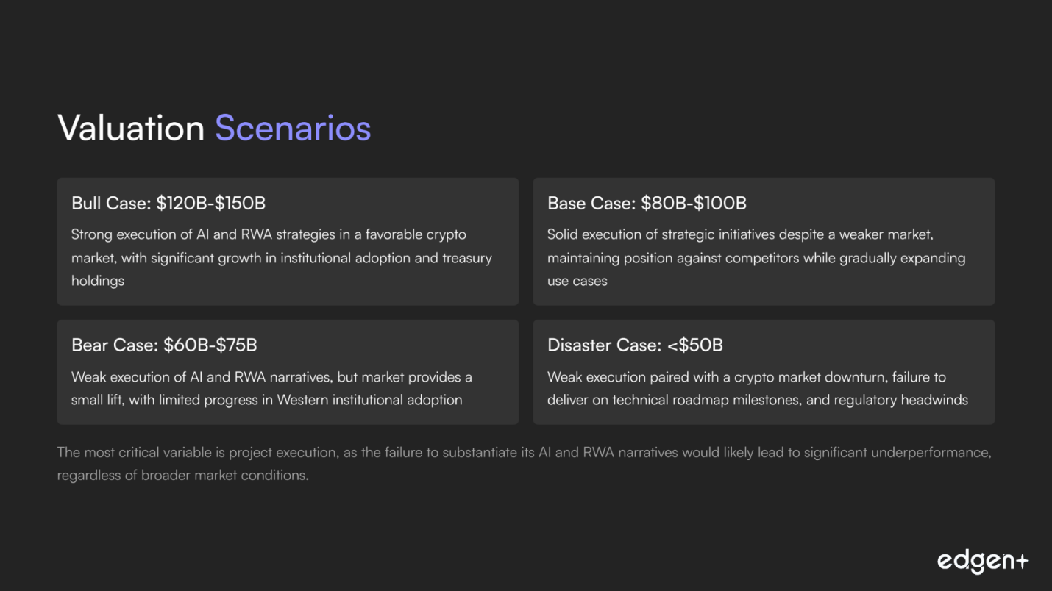
Task: Click the "regardless of broader market conditions" footnote line
Action: [182, 475]
